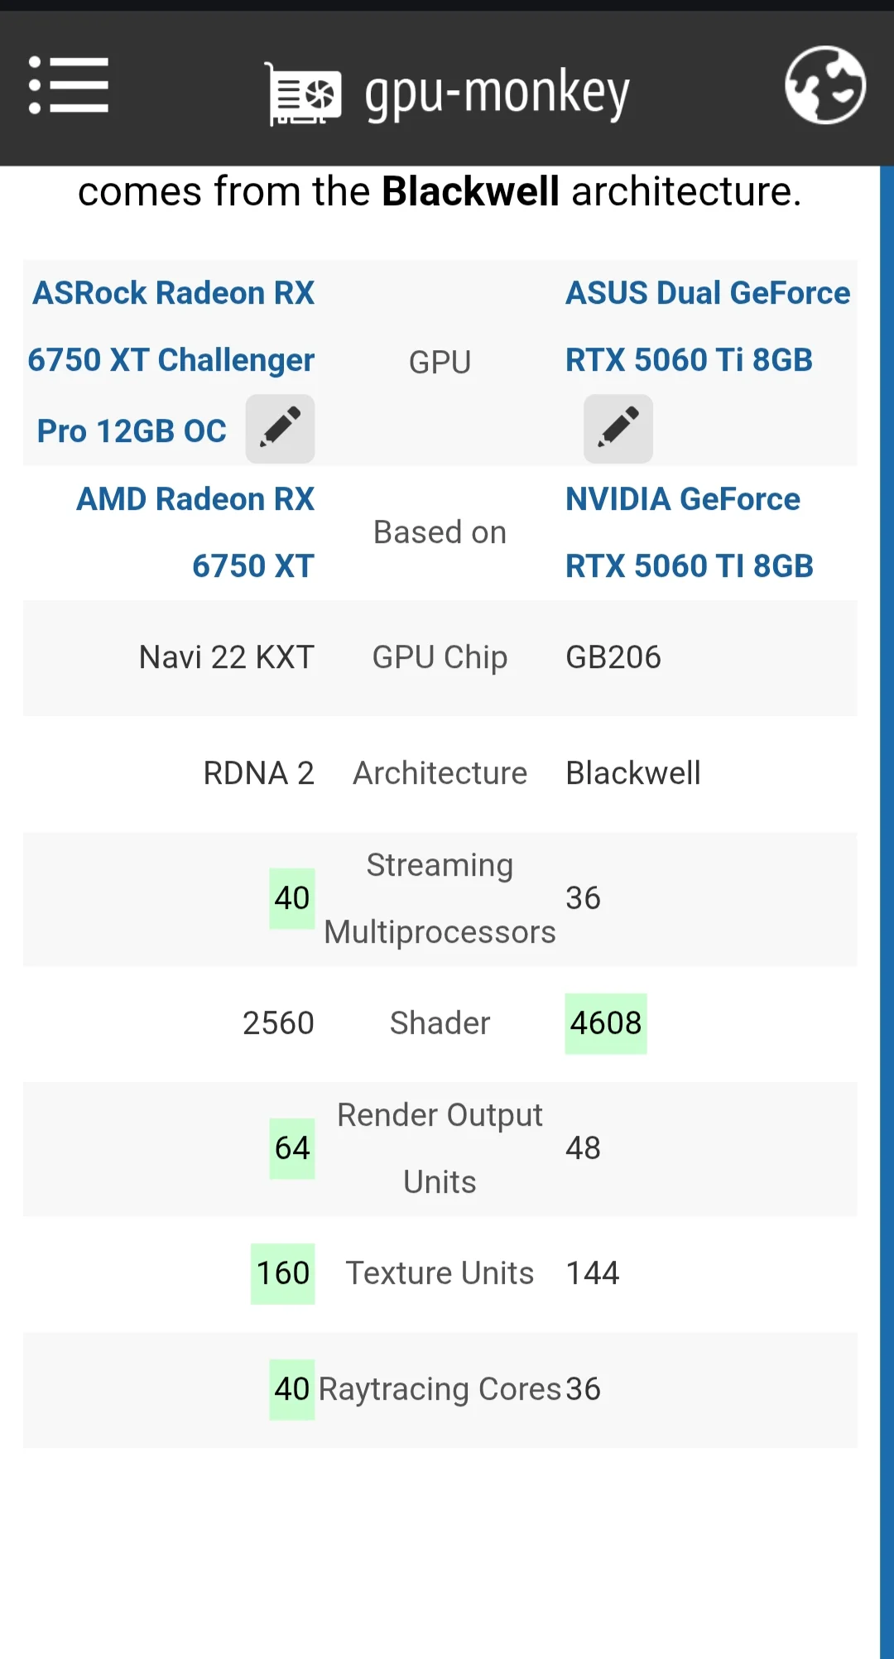The width and height of the screenshot is (894, 1659).
Task: Click the gpu-monkey site title
Action: click(497, 93)
